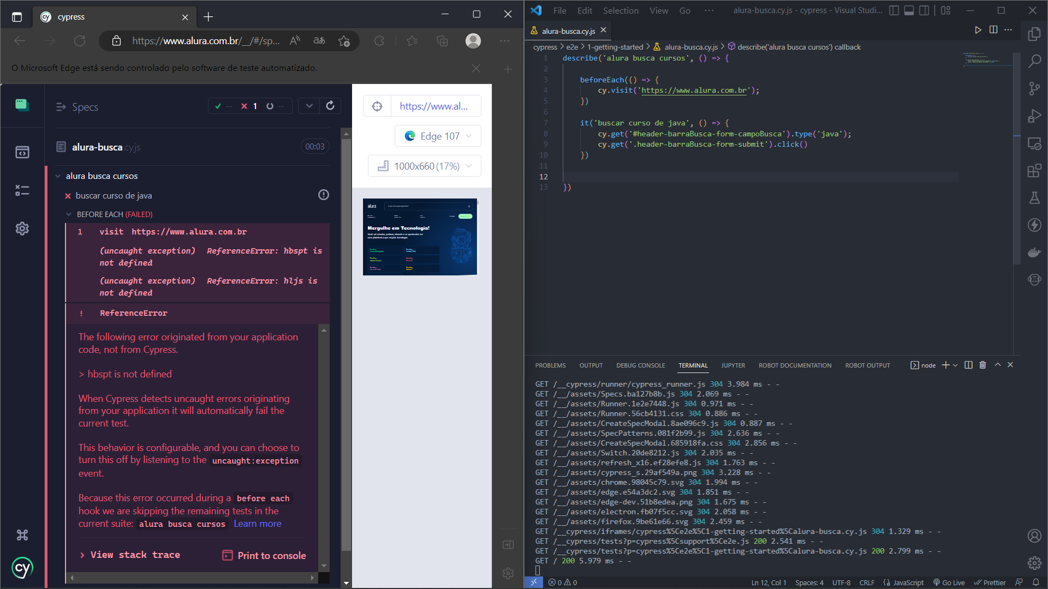Viewport: 1048px width, 589px height.
Task: Open 1000x660 viewport size dropdown
Action: pyautogui.click(x=425, y=166)
